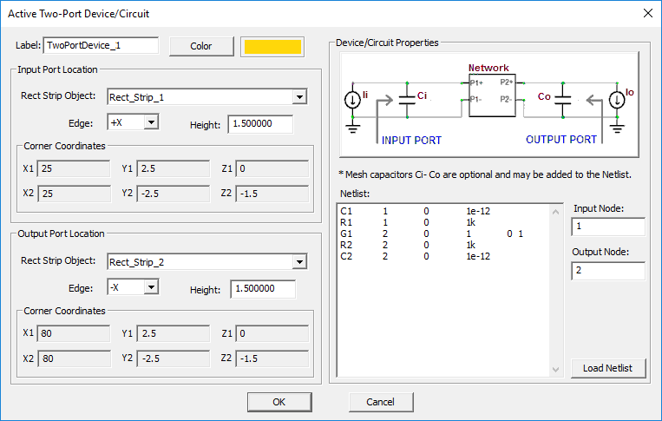
Task: Confirm the dialog with OK
Action: click(279, 402)
